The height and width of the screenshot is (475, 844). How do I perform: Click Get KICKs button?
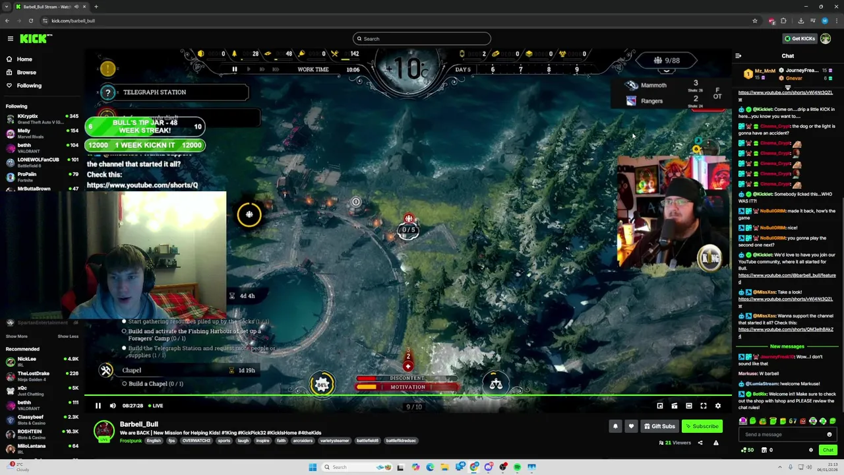coord(799,38)
